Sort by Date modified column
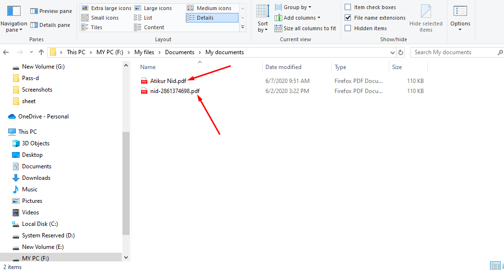 coord(283,67)
